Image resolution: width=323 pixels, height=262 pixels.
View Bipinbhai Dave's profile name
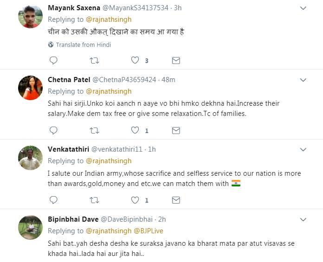coord(73,219)
